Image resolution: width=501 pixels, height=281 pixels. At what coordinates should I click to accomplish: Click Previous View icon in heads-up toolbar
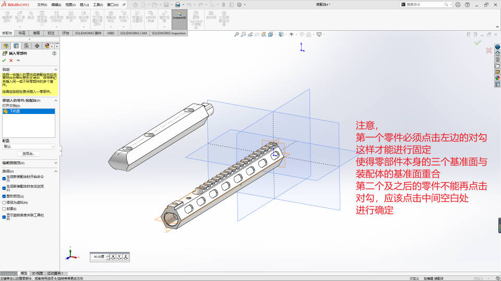(x=250, y=34)
